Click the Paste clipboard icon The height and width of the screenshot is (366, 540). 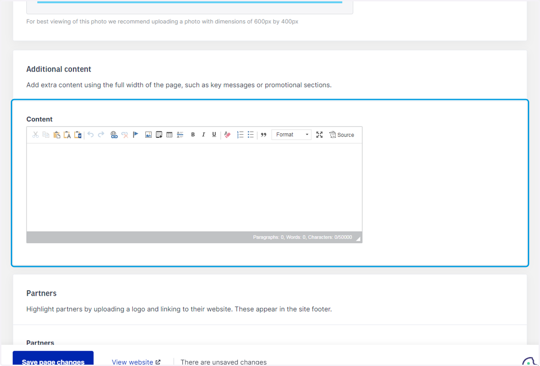pyautogui.click(x=57, y=135)
